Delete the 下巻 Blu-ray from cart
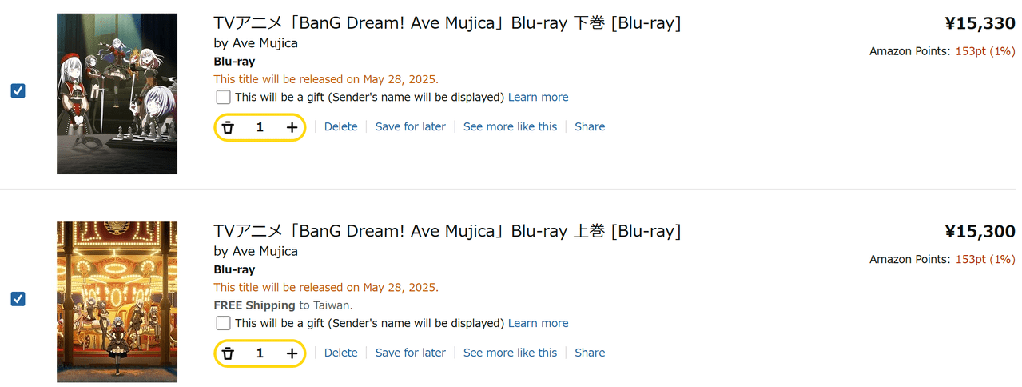The image size is (1022, 387). [x=340, y=127]
